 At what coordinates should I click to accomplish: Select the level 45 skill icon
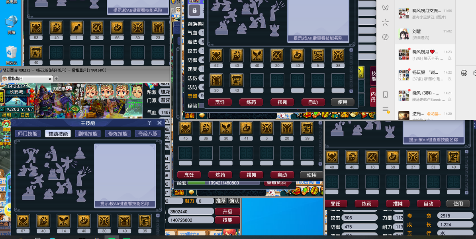[x=185, y=128]
